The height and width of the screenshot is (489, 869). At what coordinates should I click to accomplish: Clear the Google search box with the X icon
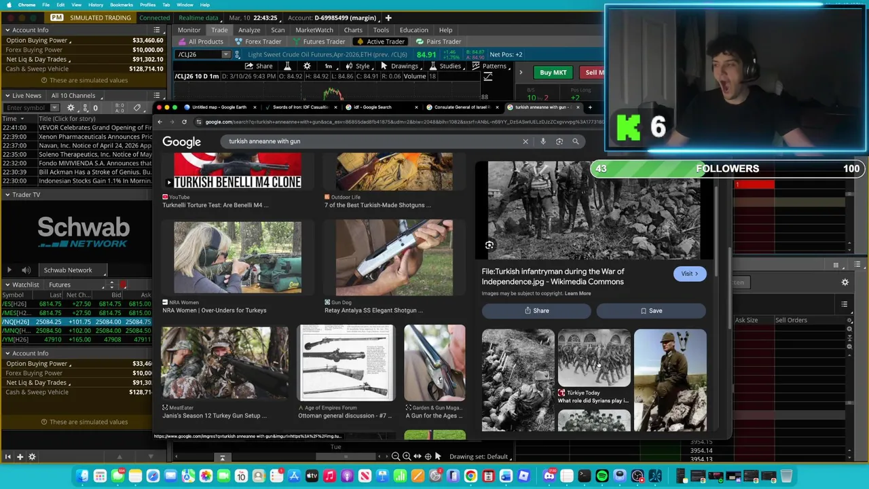(x=525, y=141)
